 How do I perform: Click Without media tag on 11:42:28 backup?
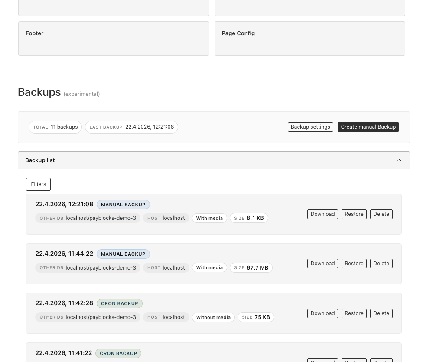[x=213, y=317]
